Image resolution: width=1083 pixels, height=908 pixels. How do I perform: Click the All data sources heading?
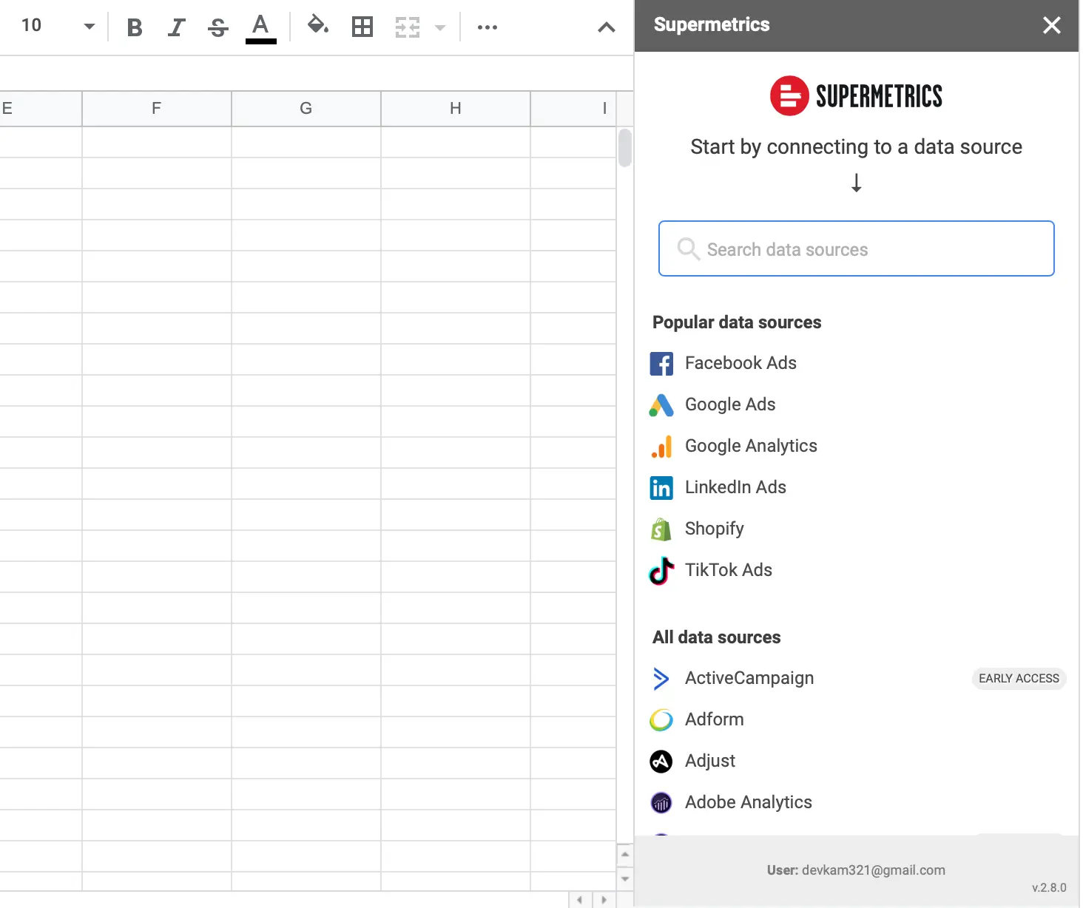click(x=717, y=637)
